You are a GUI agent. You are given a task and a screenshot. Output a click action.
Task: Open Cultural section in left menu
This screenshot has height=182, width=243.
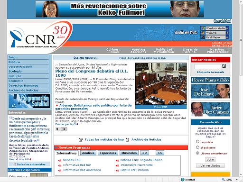coord(28,76)
